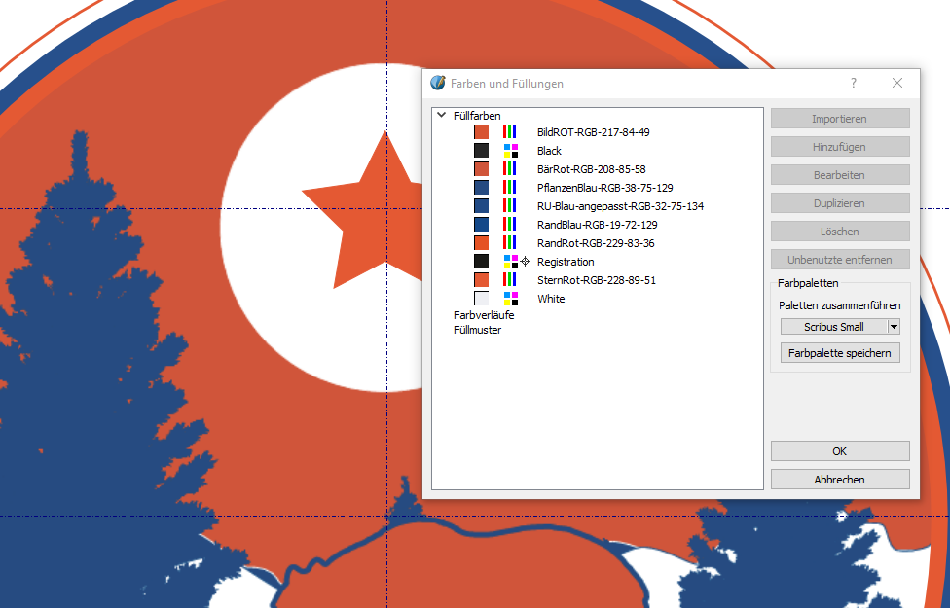Click the registration crosshair icon beside Registration
Image resolution: width=950 pixels, height=608 pixels.
(526, 262)
